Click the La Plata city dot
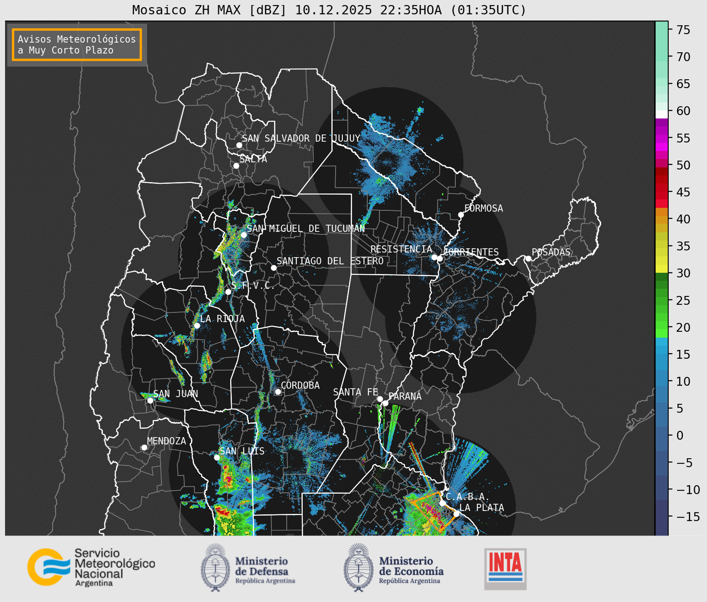 point(456,513)
